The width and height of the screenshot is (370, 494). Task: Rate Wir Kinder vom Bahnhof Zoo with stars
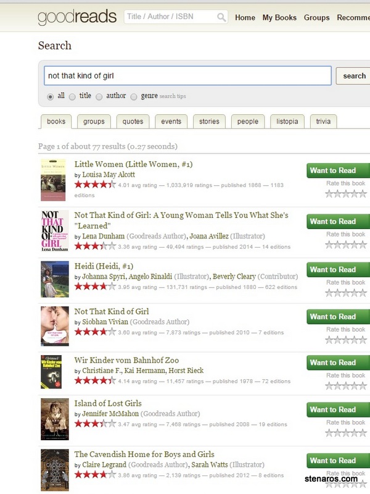[346, 386]
